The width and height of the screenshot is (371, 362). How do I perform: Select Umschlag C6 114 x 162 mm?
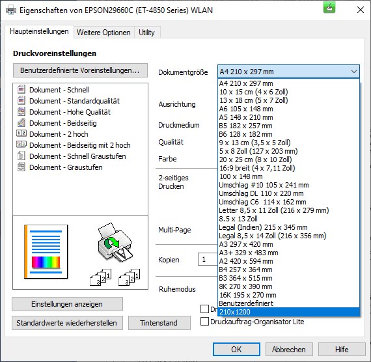[288, 202]
